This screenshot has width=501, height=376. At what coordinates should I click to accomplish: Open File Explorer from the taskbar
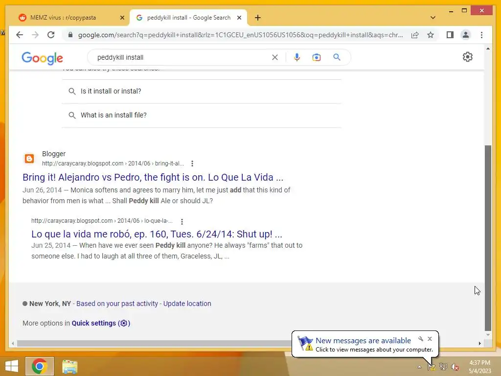point(69,366)
